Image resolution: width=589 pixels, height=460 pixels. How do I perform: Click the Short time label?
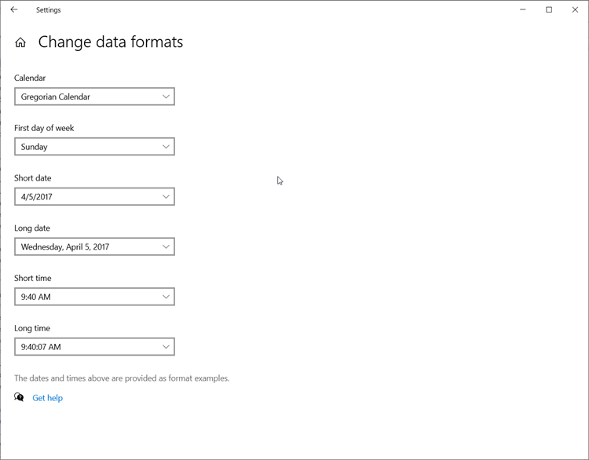click(33, 278)
